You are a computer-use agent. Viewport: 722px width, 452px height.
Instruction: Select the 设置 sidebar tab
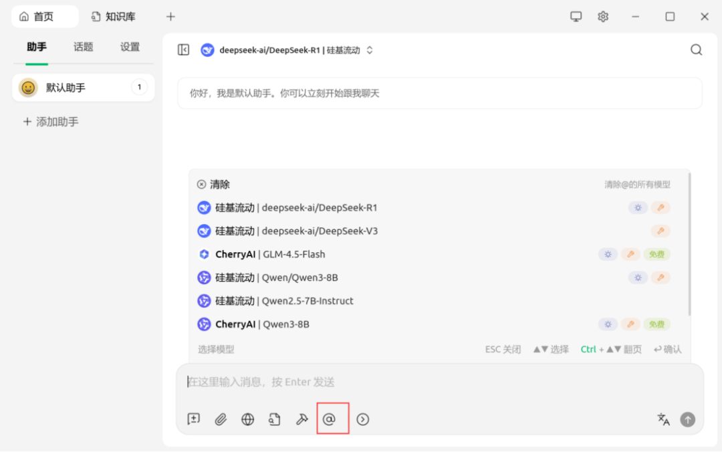tap(130, 47)
